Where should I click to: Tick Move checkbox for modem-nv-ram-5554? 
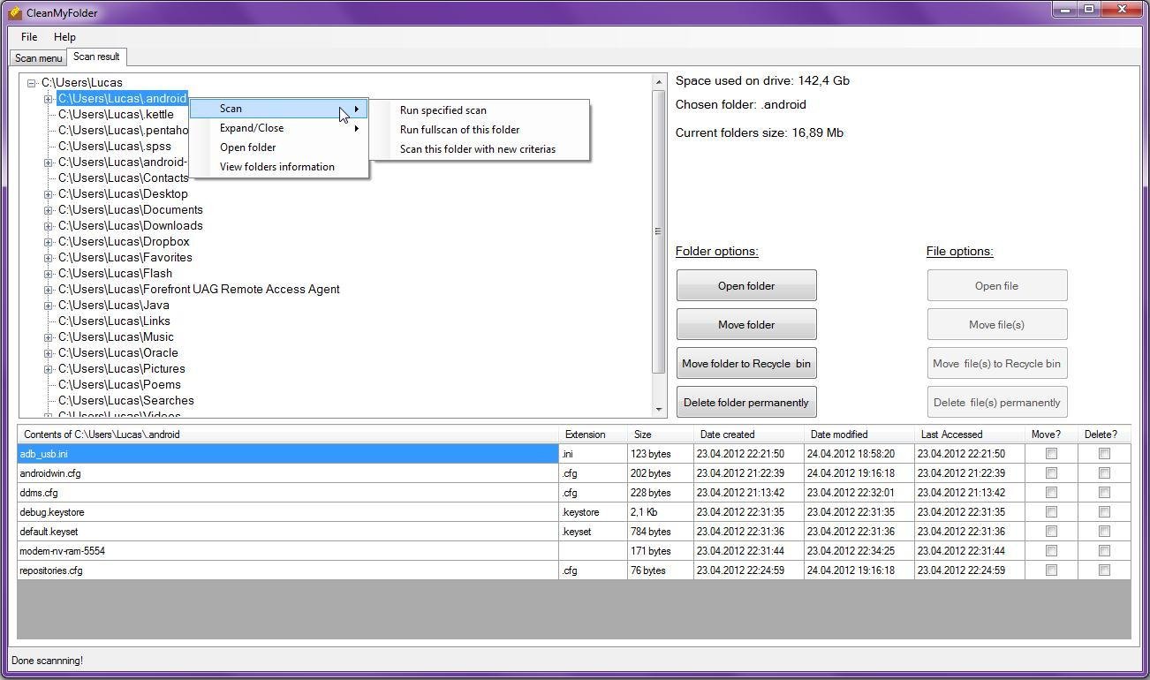1051,551
